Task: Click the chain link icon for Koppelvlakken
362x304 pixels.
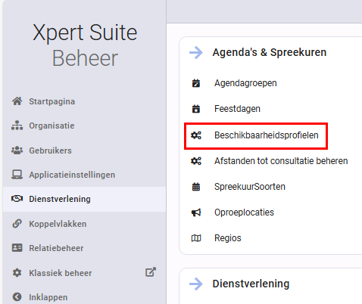Action: click(17, 223)
